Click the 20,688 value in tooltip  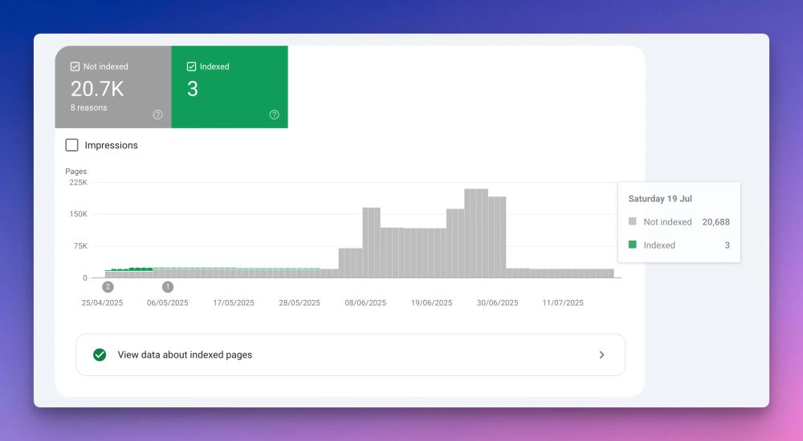[716, 221]
